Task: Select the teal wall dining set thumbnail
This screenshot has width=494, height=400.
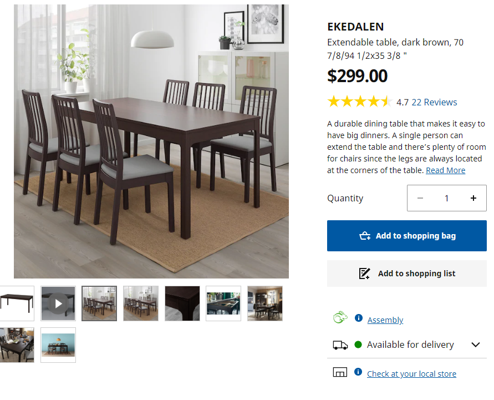Action: (x=58, y=345)
